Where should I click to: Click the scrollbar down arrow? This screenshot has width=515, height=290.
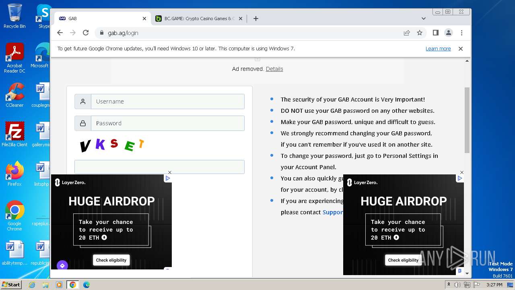467,273
